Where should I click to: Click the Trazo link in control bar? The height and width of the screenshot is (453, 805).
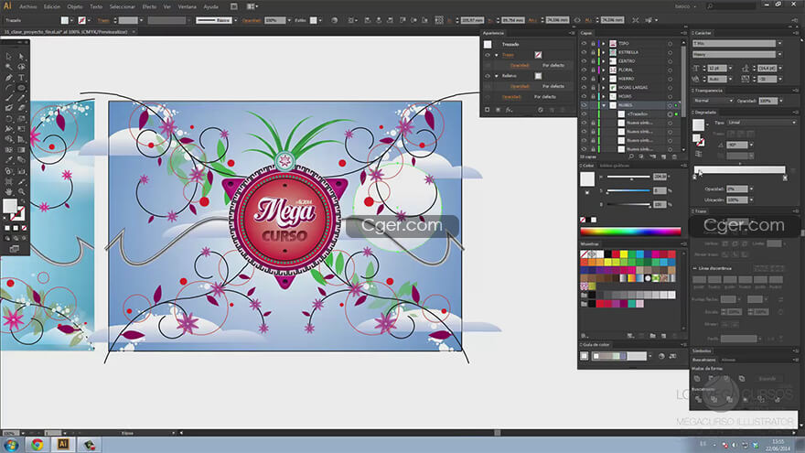[103, 20]
